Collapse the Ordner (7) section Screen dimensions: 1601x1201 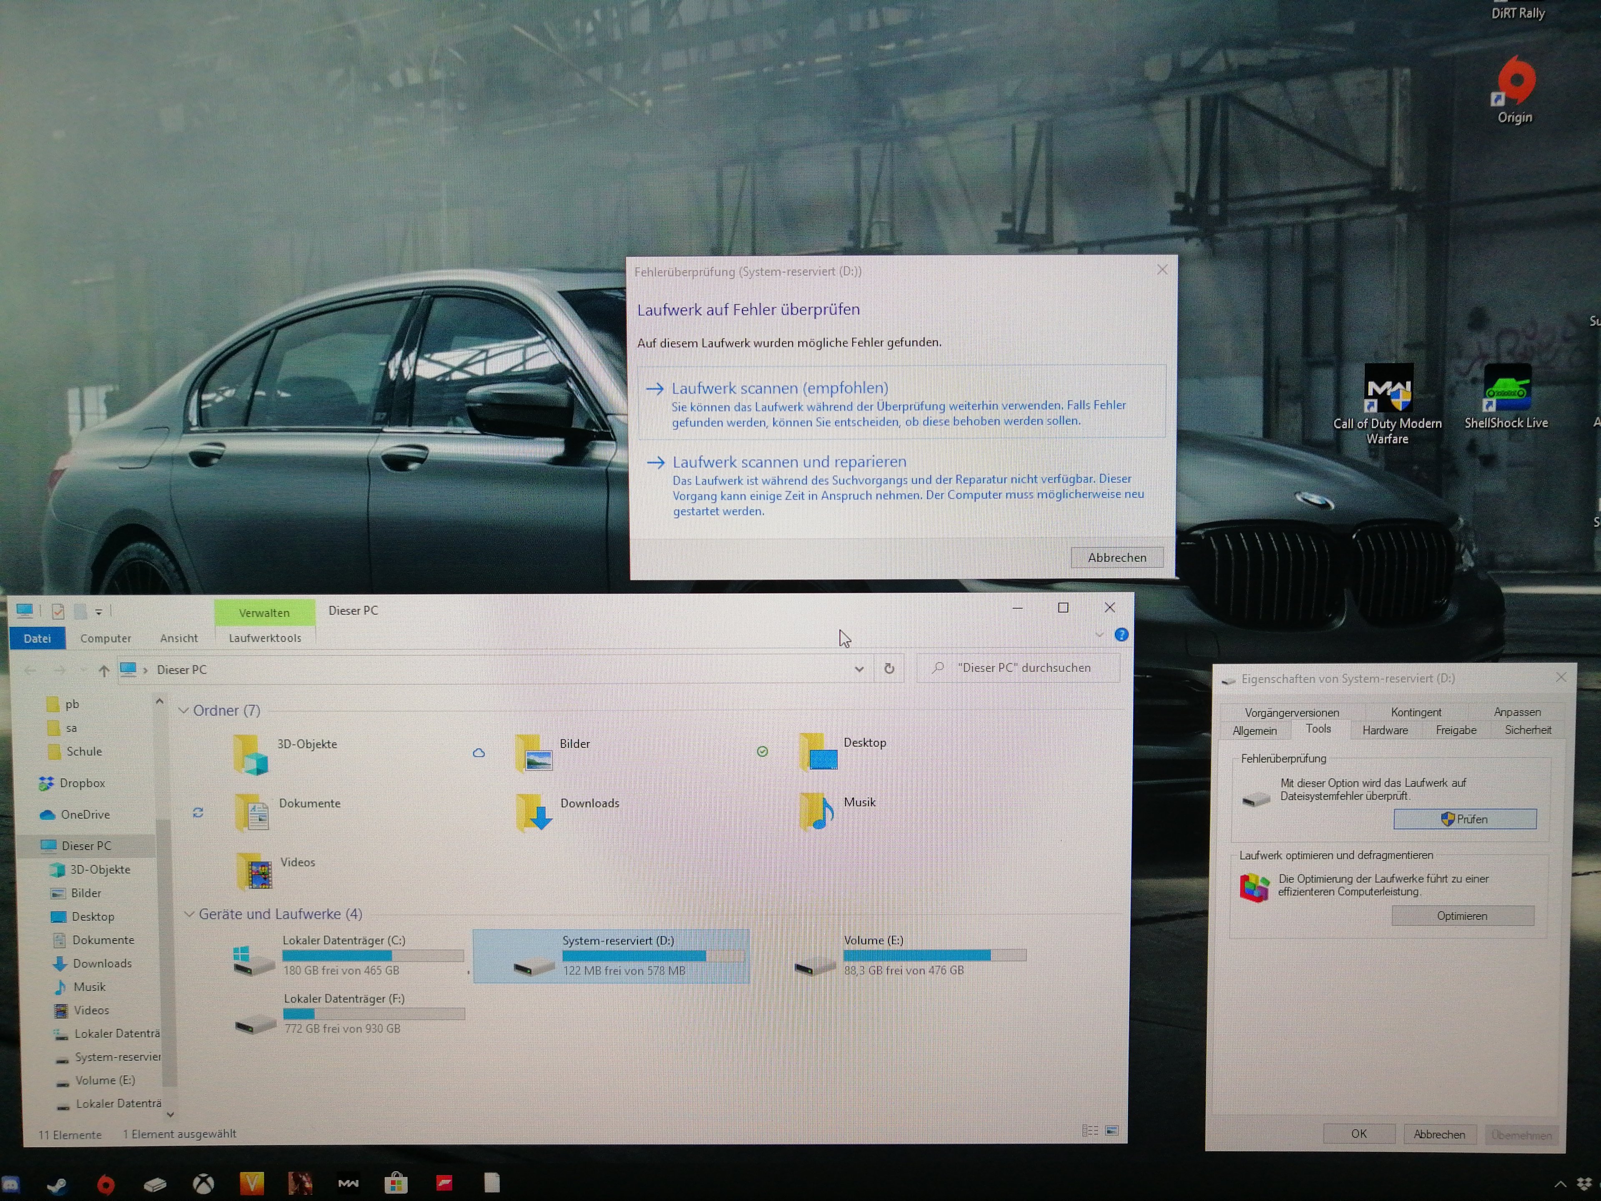[184, 711]
